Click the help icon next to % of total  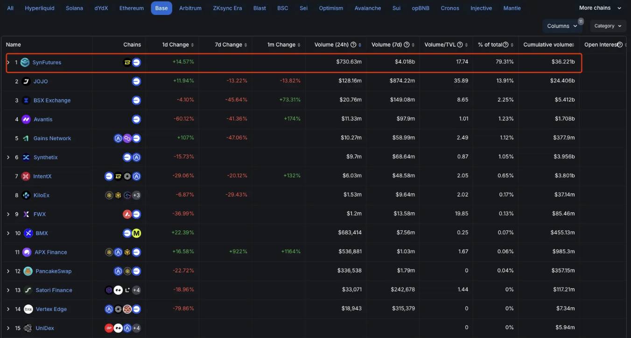[x=505, y=45]
